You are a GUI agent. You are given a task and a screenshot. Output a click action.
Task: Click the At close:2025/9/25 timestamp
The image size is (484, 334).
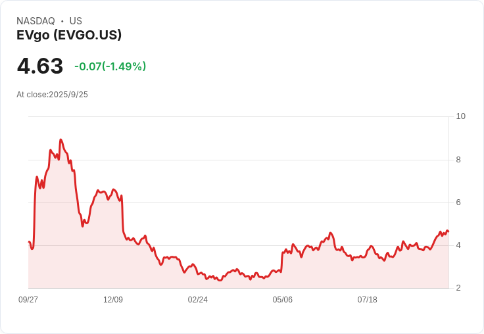[52, 95]
